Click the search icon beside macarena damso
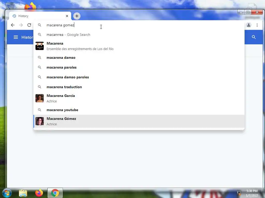Viewport: 265px width, 198px height. point(40,57)
